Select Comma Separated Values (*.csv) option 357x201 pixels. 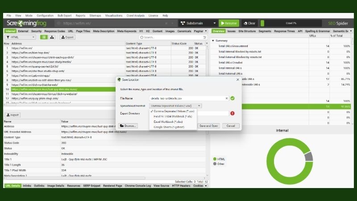173,111
